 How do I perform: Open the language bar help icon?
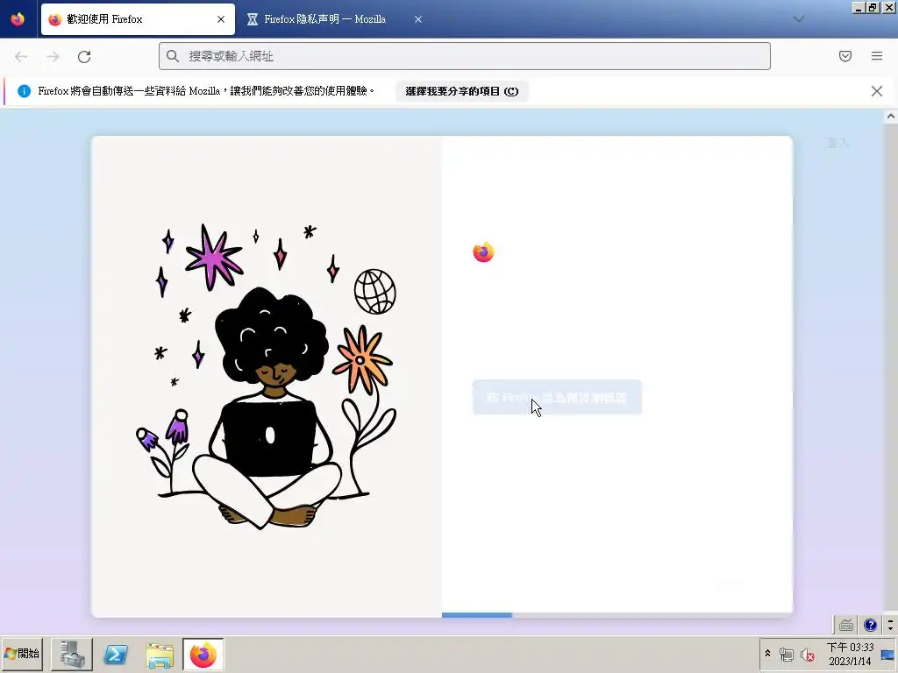coord(871,625)
